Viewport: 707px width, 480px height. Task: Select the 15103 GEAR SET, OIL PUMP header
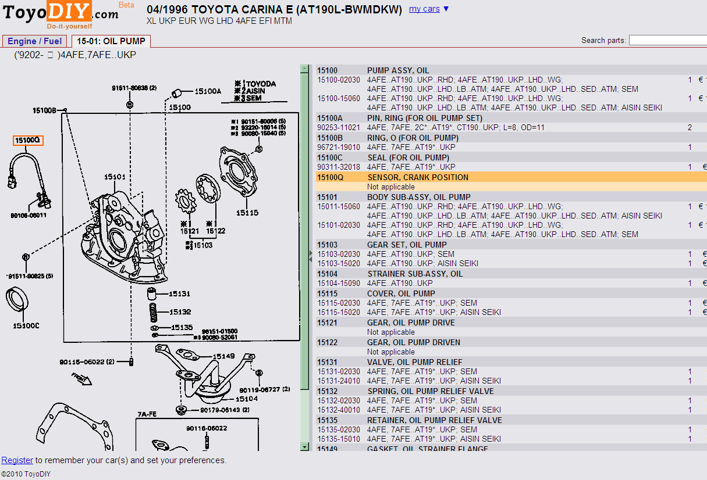(x=511, y=245)
